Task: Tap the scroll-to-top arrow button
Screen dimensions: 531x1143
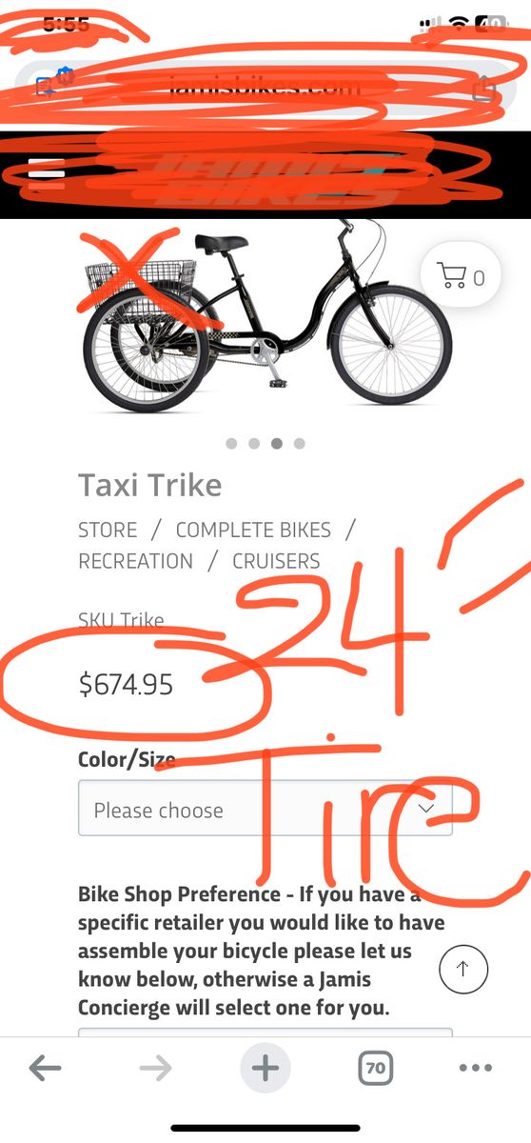Action: click(x=463, y=970)
